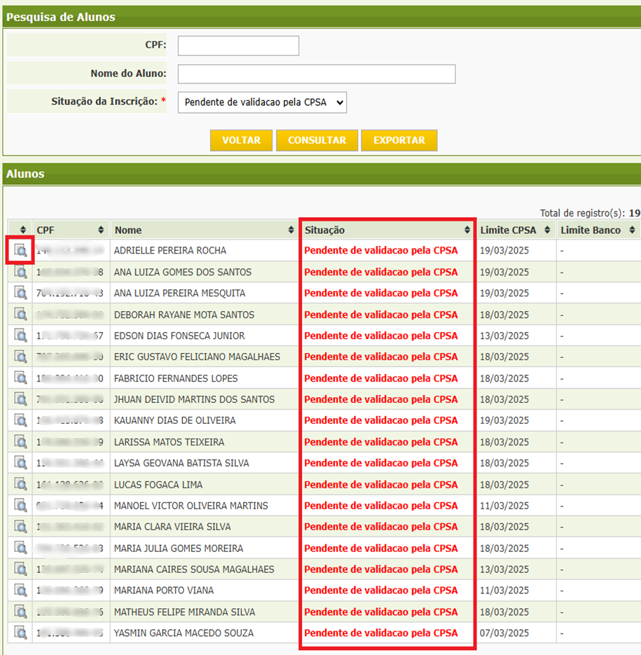Open details icon for YASMIN GARCIA MACEDO SOUZA

[x=20, y=632]
